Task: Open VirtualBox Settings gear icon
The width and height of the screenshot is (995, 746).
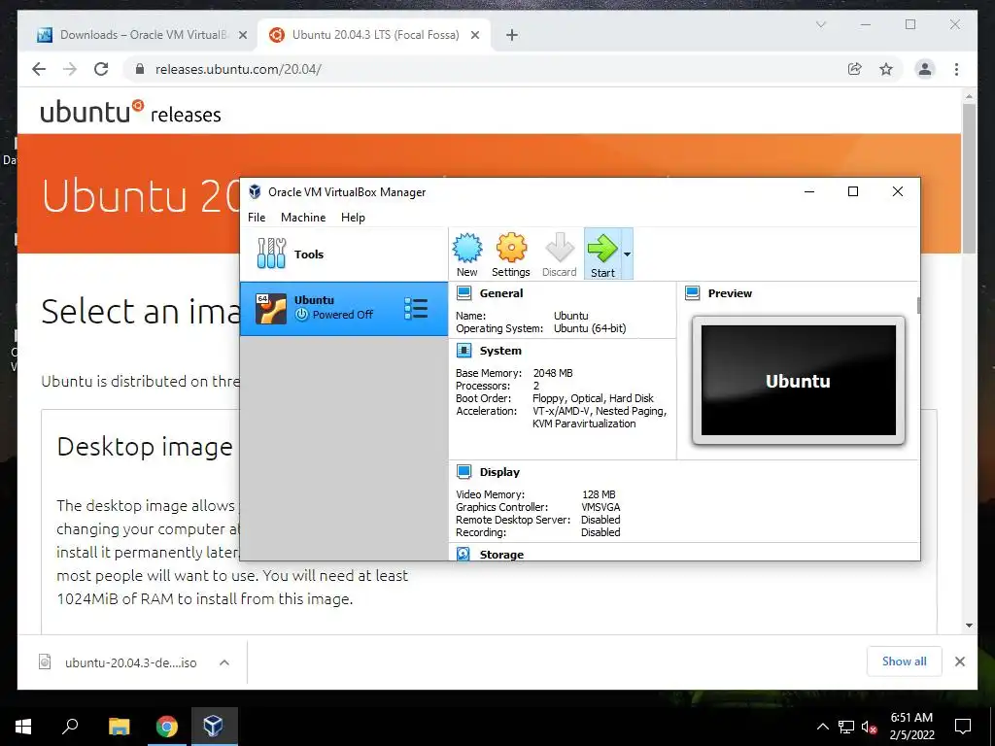Action: (511, 254)
